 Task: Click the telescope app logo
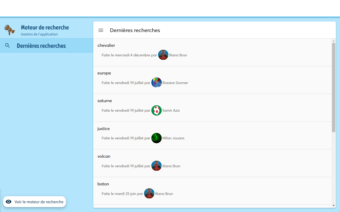10,30
